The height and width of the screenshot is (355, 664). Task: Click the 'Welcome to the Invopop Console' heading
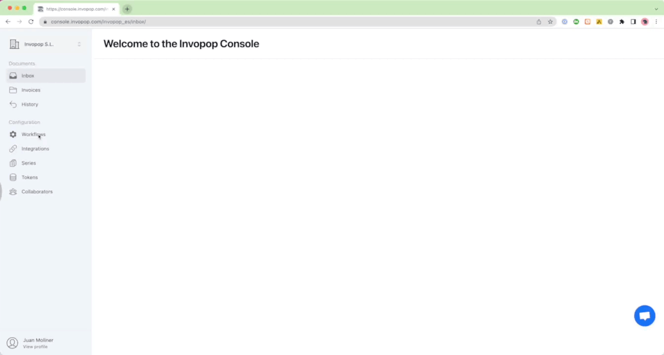181,44
